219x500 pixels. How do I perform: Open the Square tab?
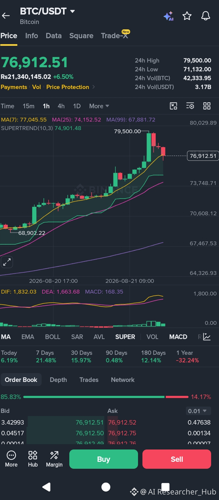click(x=81, y=36)
